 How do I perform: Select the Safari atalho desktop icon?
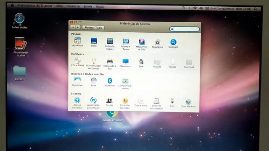pos(20,21)
